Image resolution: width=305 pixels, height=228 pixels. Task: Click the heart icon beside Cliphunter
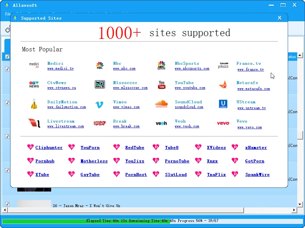pos(30,147)
